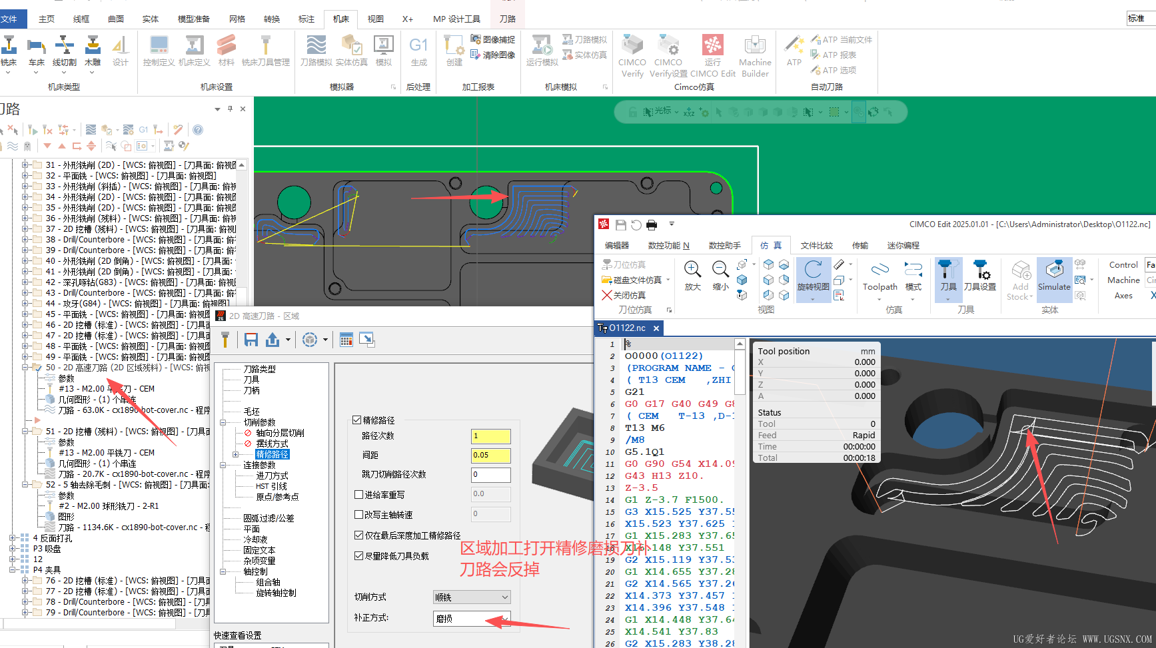Click the G1 生成 post-processing icon
1156x648 pixels.
coord(418,51)
